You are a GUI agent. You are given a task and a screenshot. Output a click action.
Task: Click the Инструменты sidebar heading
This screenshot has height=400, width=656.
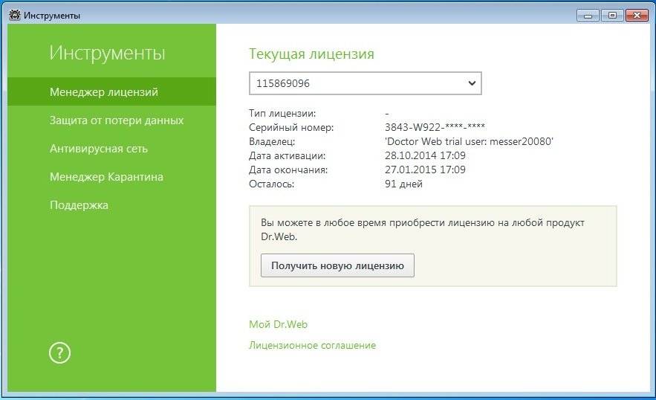[x=107, y=53]
